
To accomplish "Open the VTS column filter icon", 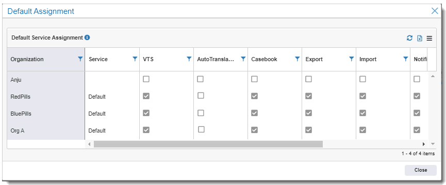I will click(189, 59).
